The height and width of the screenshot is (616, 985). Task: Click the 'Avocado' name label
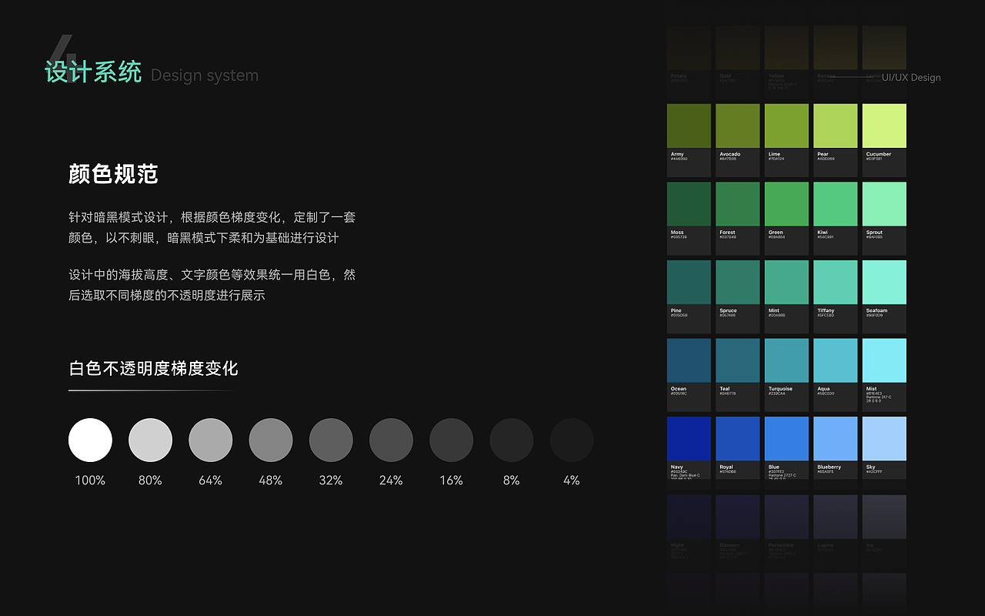730,154
